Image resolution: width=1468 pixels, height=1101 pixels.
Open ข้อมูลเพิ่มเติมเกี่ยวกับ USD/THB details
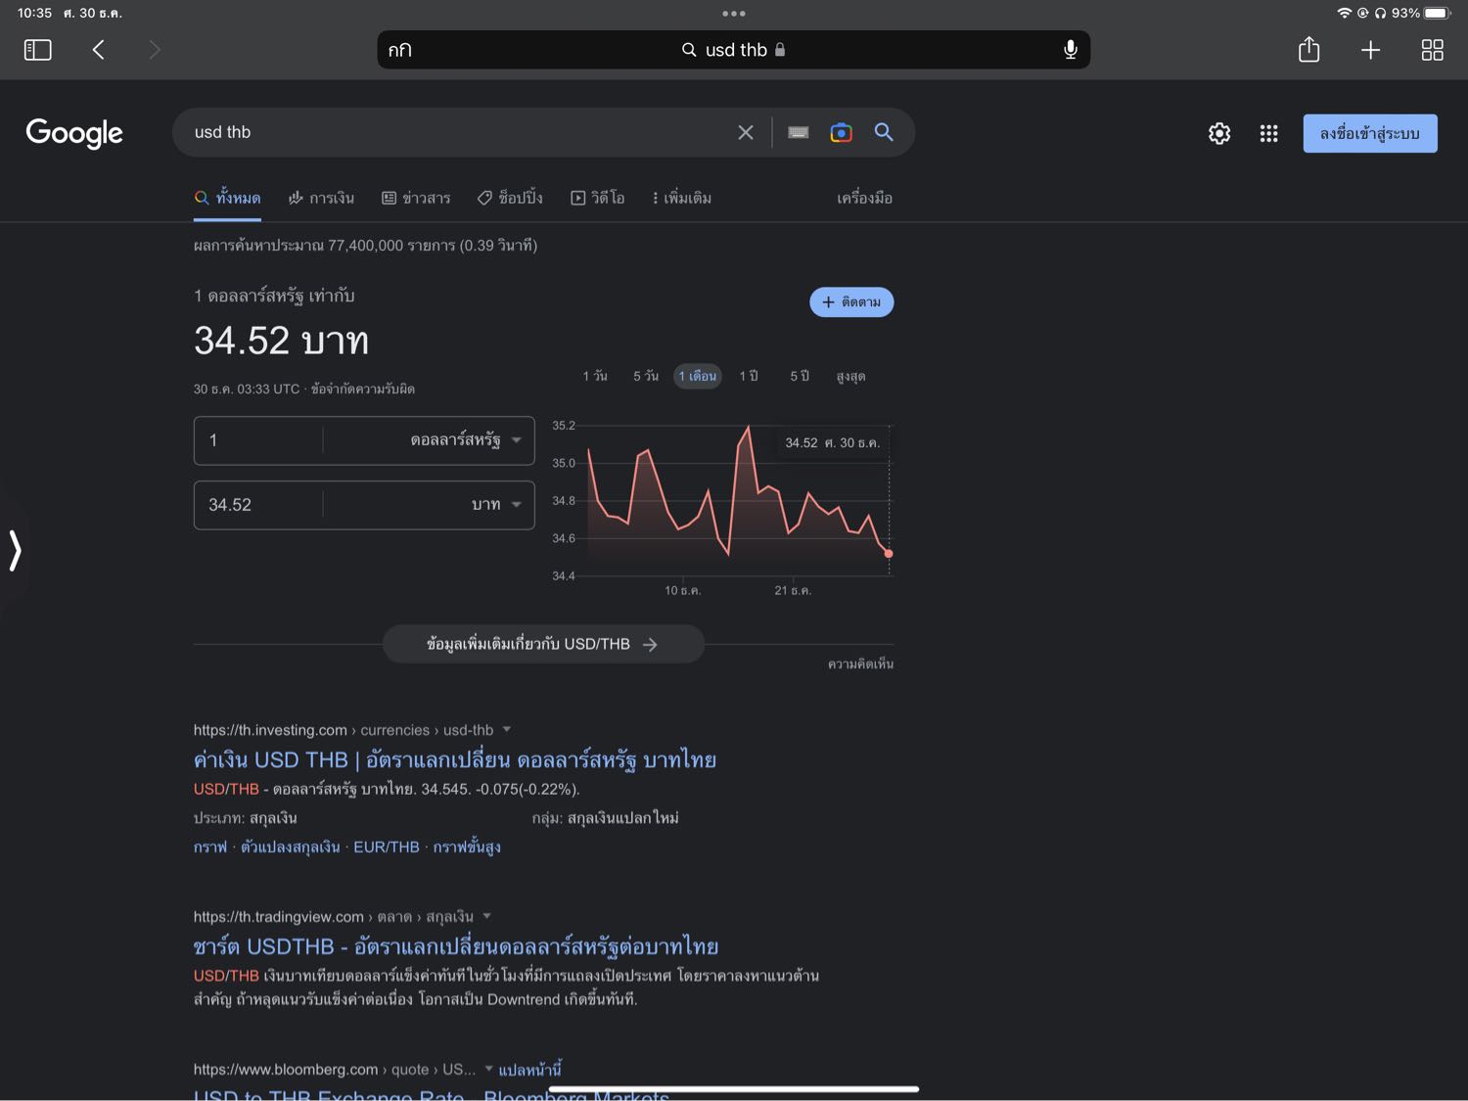pyautogui.click(x=543, y=644)
